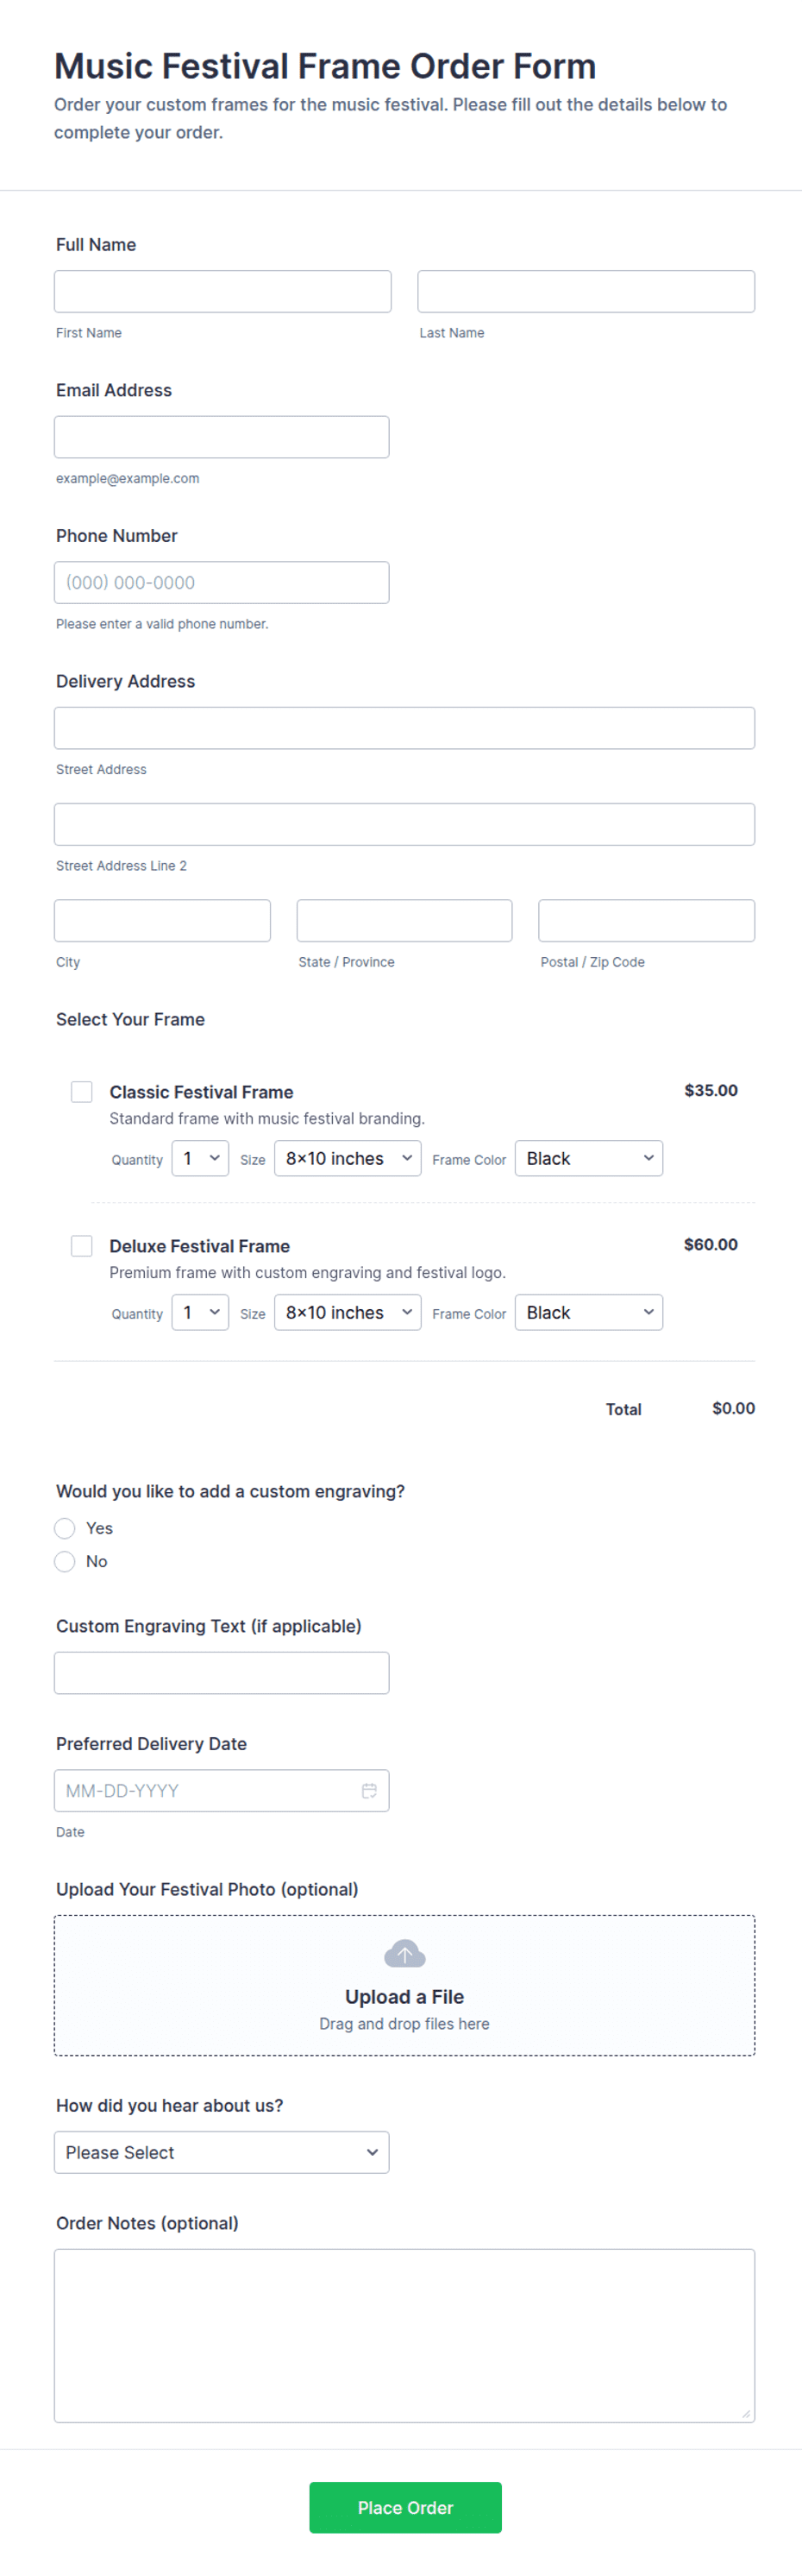Select No for custom engraving
Viewport: 802px width, 2576px height.
point(65,1561)
